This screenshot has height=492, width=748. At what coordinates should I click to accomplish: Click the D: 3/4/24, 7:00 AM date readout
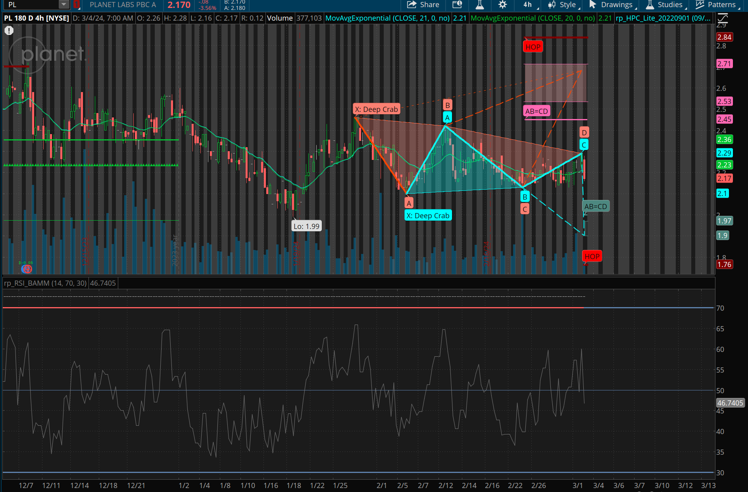(x=103, y=18)
